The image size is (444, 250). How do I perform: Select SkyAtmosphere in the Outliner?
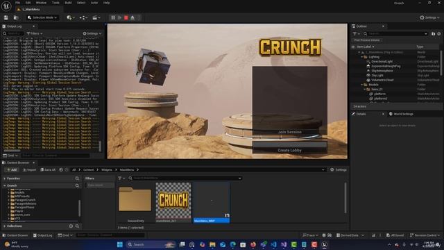coord(382,71)
